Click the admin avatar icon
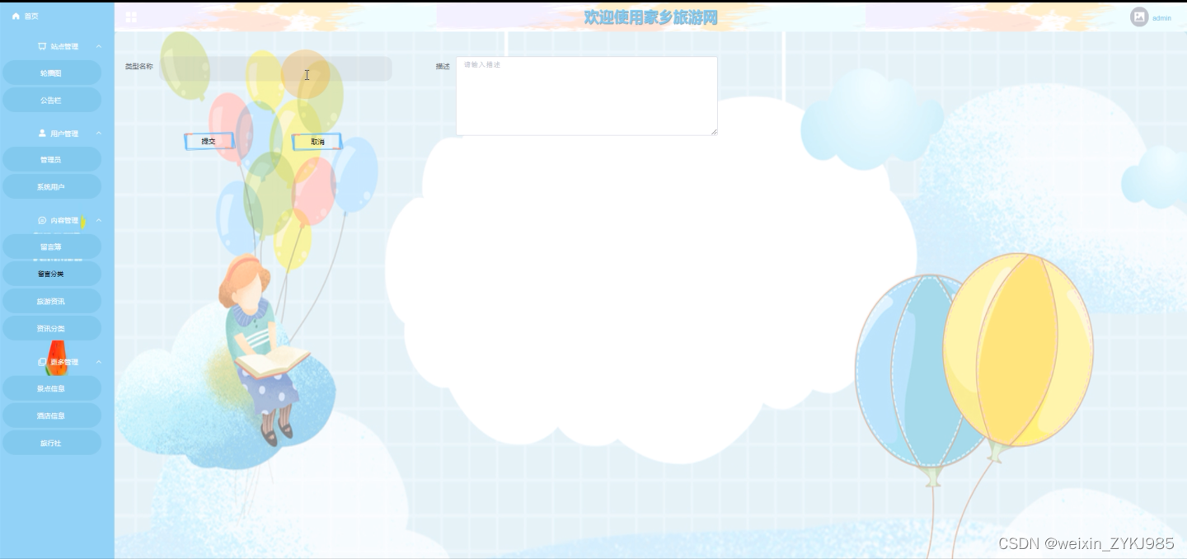1187x559 pixels. (1139, 17)
